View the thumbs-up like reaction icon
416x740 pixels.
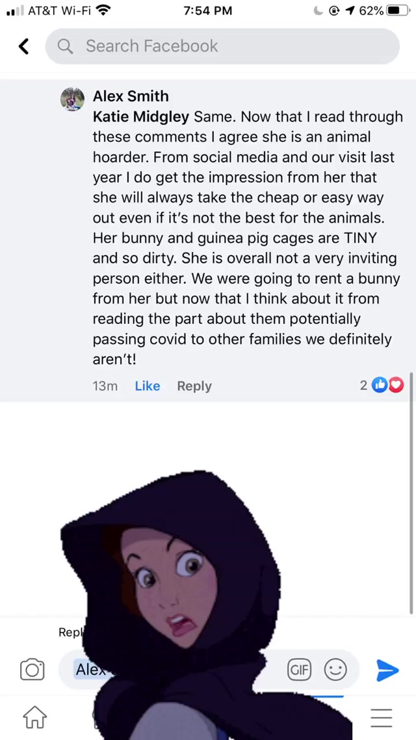pos(378,386)
